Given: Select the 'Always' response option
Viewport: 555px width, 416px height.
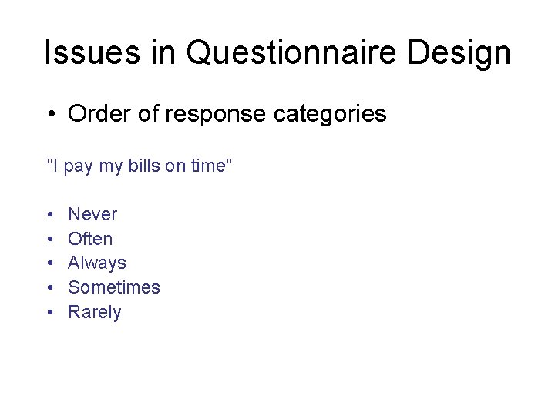Looking at the screenshot, I should (x=97, y=263).
